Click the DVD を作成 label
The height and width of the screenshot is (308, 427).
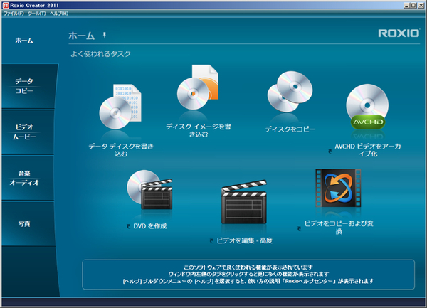(149, 226)
